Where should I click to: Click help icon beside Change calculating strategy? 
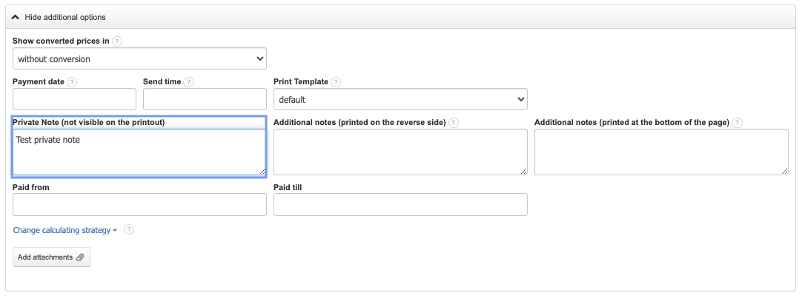point(129,230)
